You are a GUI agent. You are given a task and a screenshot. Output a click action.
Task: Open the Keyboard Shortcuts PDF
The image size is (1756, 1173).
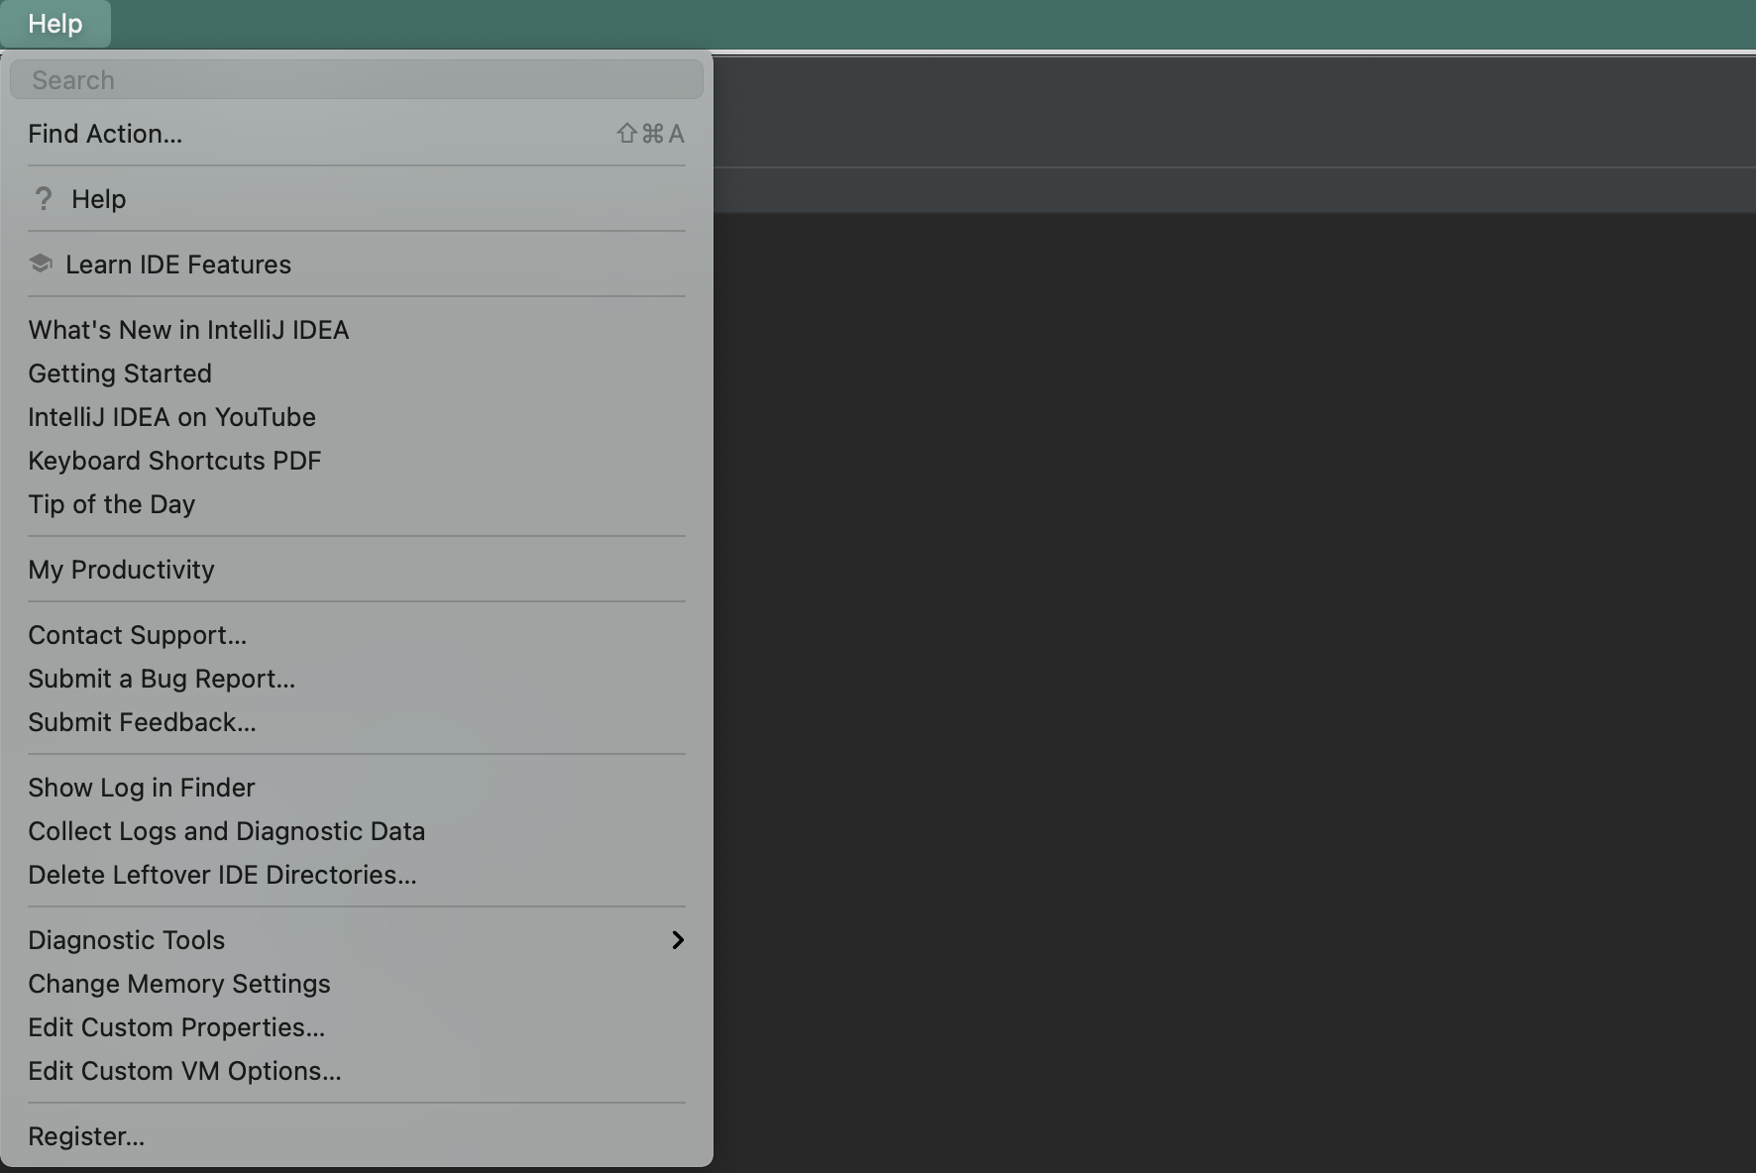click(x=174, y=461)
